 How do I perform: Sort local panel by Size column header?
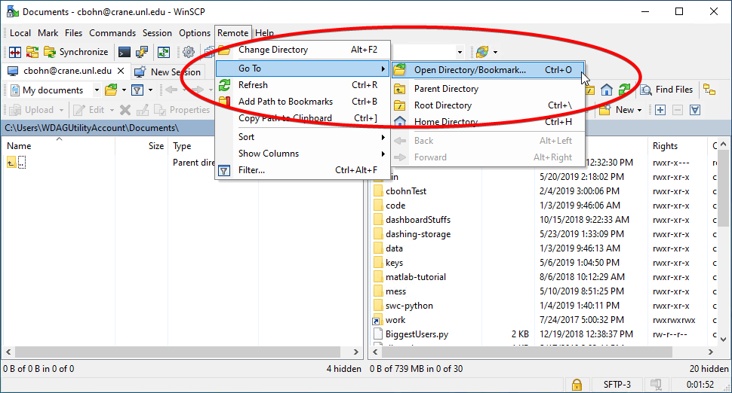point(141,146)
